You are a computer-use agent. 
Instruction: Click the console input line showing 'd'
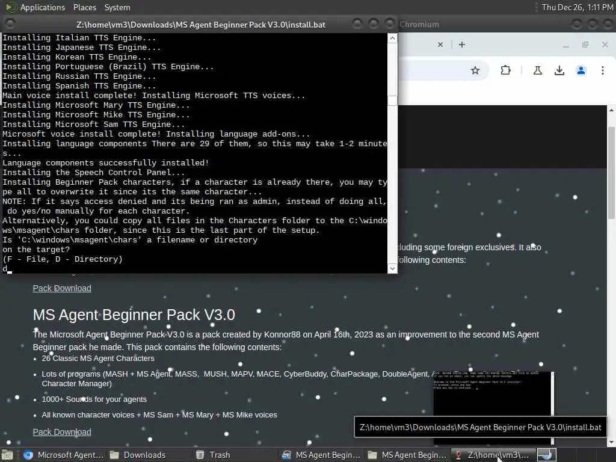click(7, 269)
